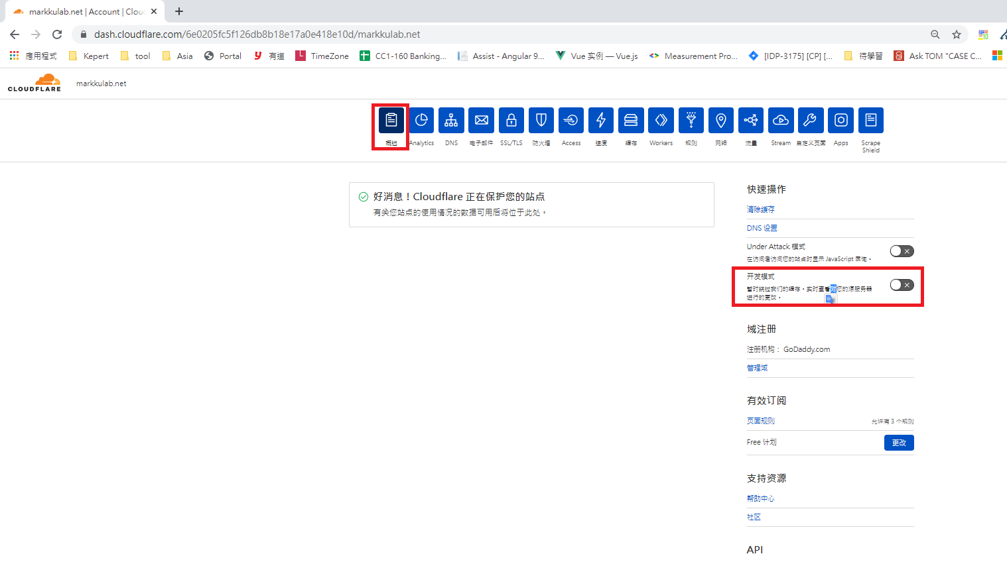Open the DNS section icon
The width and height of the screenshot is (1007, 562).
click(x=451, y=120)
